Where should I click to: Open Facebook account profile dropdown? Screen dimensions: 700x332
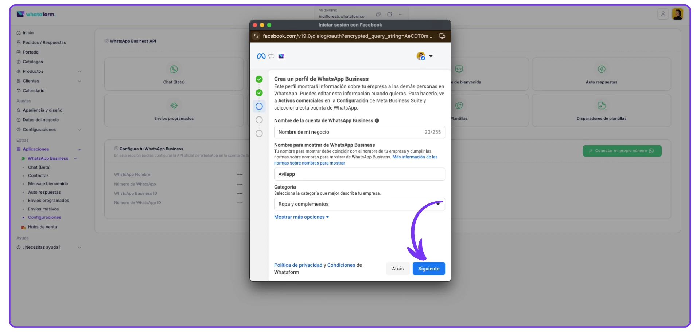click(425, 56)
